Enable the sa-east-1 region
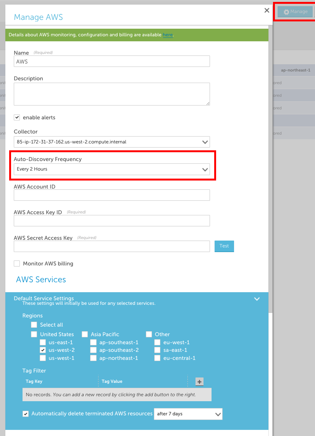 coord(157,350)
